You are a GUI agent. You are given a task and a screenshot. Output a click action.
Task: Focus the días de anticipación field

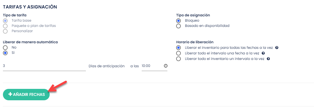pos(44,66)
